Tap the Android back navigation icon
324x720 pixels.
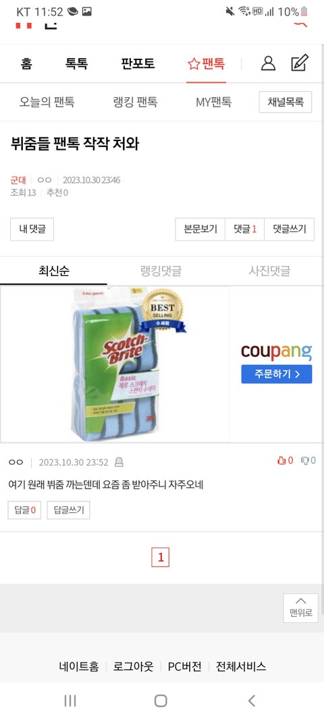tap(251, 700)
